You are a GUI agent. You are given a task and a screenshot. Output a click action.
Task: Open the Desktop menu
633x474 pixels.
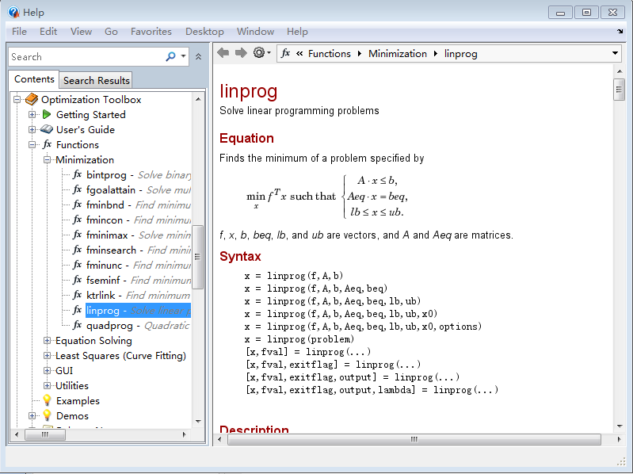point(204,32)
